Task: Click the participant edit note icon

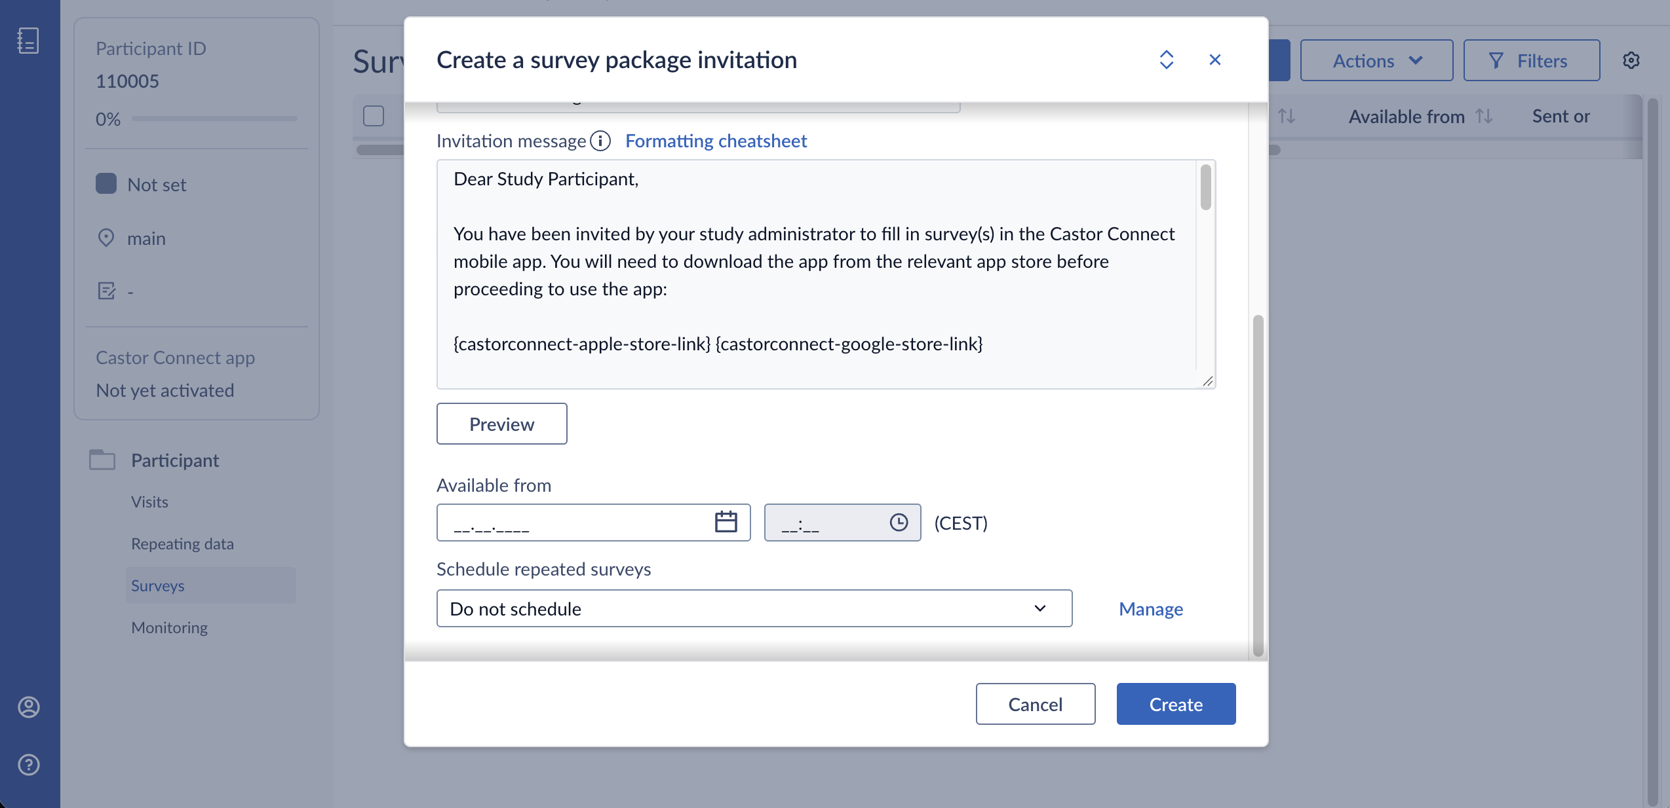Action: (106, 291)
